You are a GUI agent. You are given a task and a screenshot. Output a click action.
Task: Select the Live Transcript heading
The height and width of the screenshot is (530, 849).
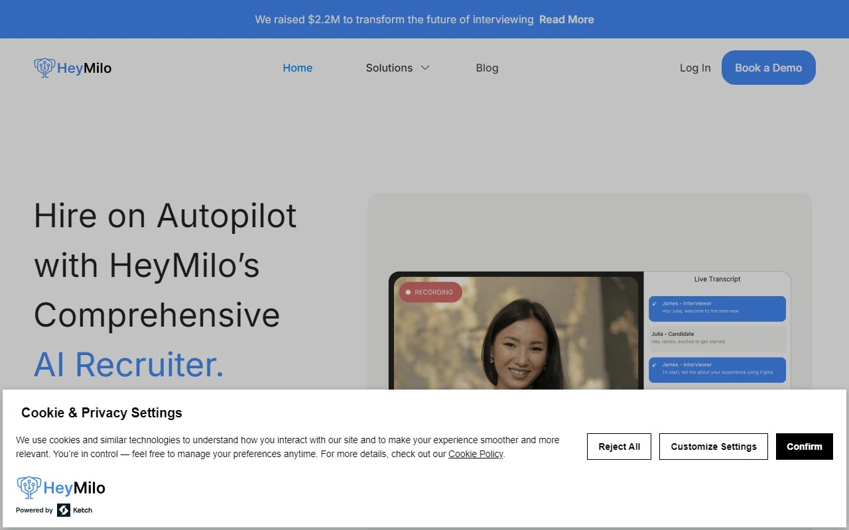click(717, 279)
